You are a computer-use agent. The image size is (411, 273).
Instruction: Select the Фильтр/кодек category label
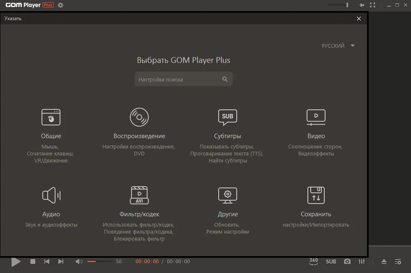(139, 214)
